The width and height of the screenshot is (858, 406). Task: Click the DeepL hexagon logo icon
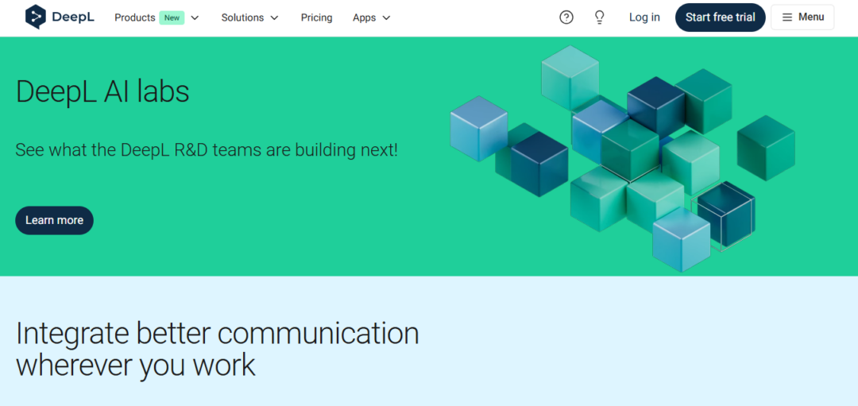[x=36, y=17]
